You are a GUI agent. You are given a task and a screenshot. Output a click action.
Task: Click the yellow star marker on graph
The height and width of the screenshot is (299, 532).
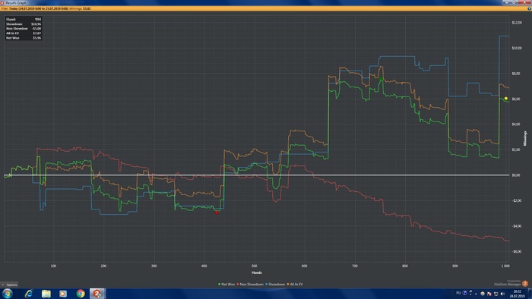[x=506, y=98]
